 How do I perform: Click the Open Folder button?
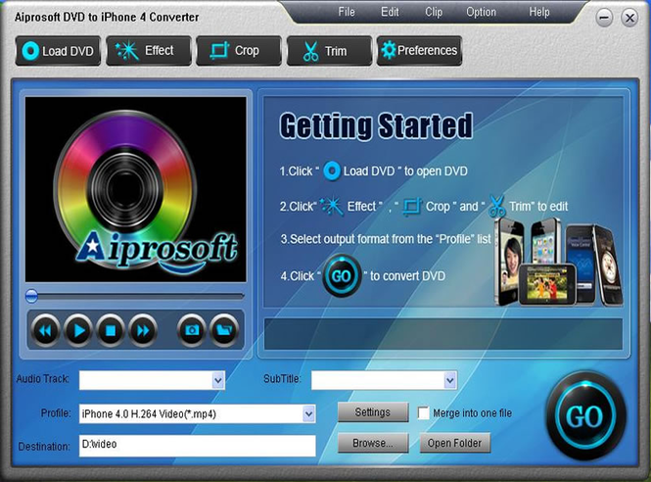click(x=455, y=443)
